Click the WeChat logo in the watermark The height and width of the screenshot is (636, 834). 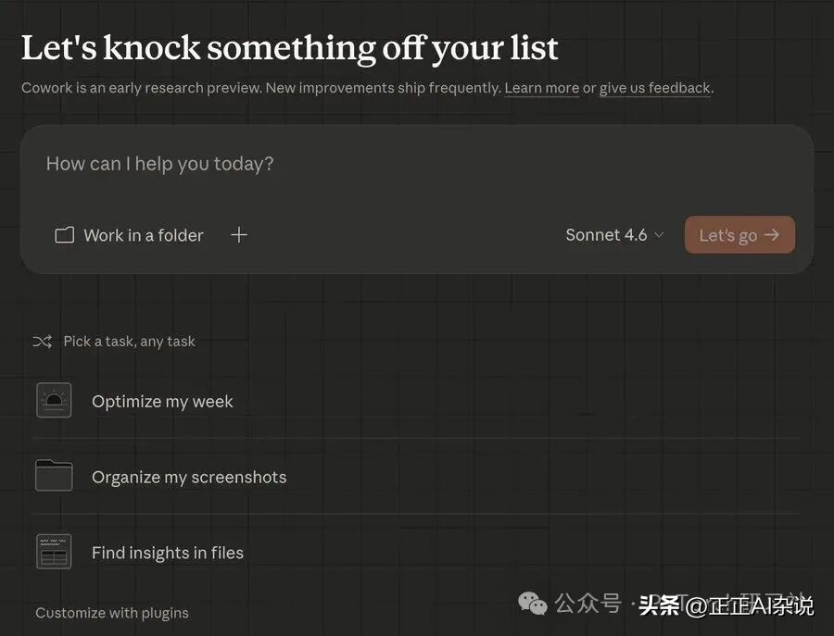click(x=533, y=605)
